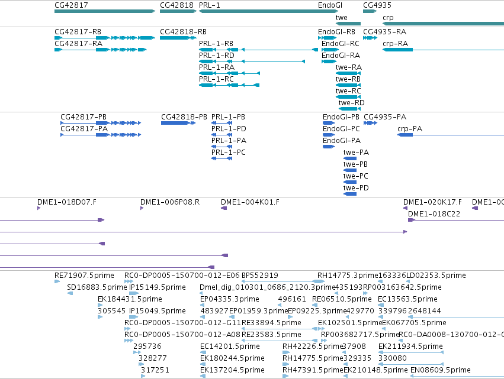The image size is (504, 379).
Task: Select the CG42817 gene bar
Action: tap(105, 11)
